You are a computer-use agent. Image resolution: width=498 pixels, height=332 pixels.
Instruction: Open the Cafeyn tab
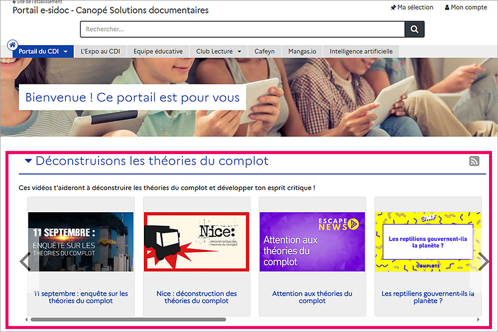[x=264, y=52]
